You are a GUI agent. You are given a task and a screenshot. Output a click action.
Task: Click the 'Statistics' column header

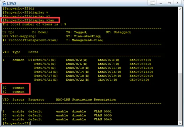point(82,99)
